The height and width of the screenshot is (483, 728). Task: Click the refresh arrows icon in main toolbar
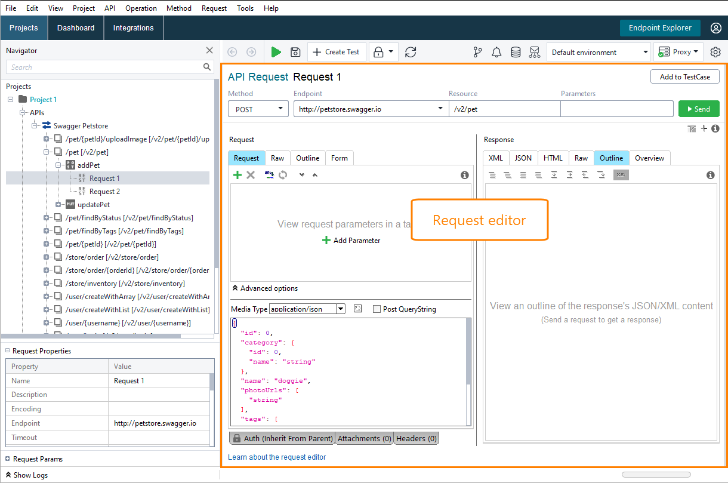click(411, 52)
